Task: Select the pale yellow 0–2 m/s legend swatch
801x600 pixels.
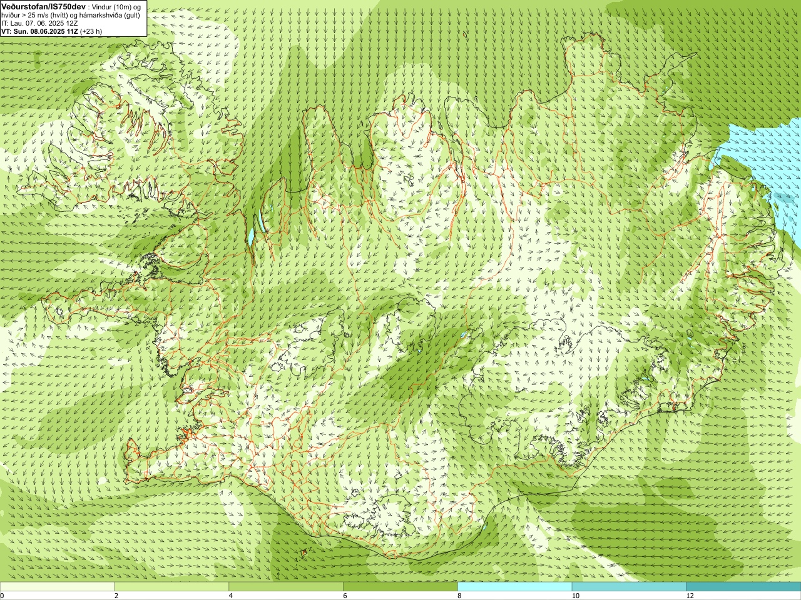Action: [57, 587]
